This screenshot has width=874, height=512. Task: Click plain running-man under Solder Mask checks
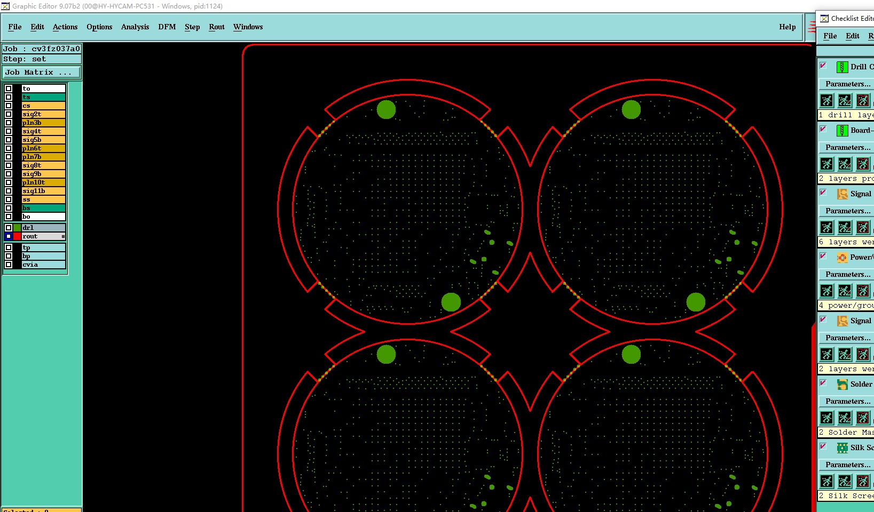point(826,418)
